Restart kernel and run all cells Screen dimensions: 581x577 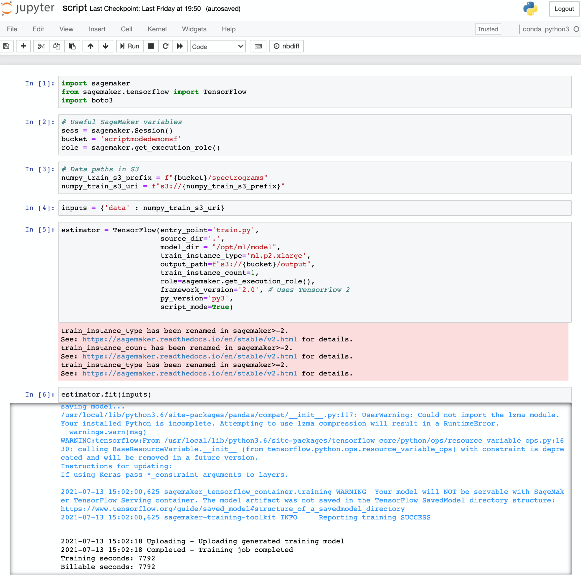[x=180, y=46]
